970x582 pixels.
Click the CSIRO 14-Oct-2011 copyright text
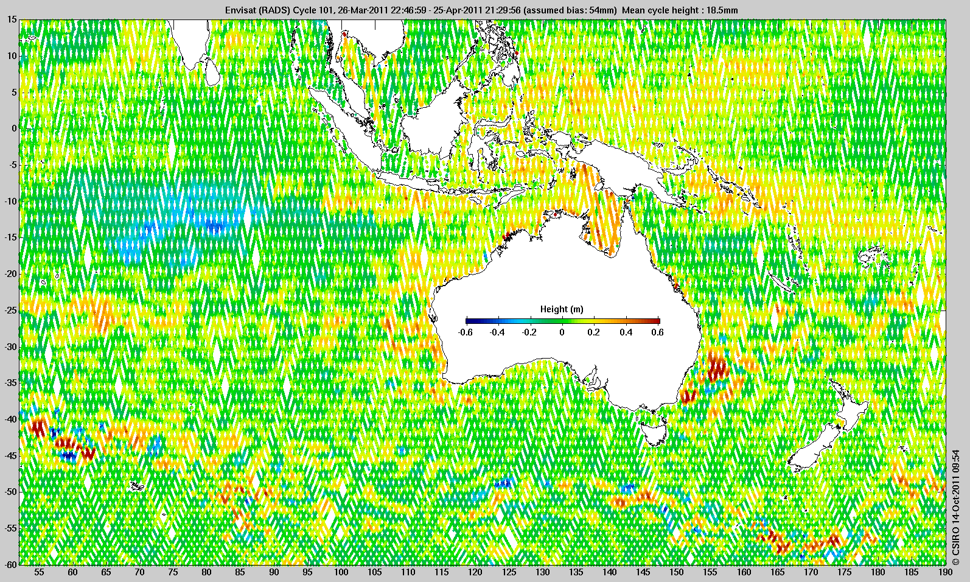click(x=956, y=507)
